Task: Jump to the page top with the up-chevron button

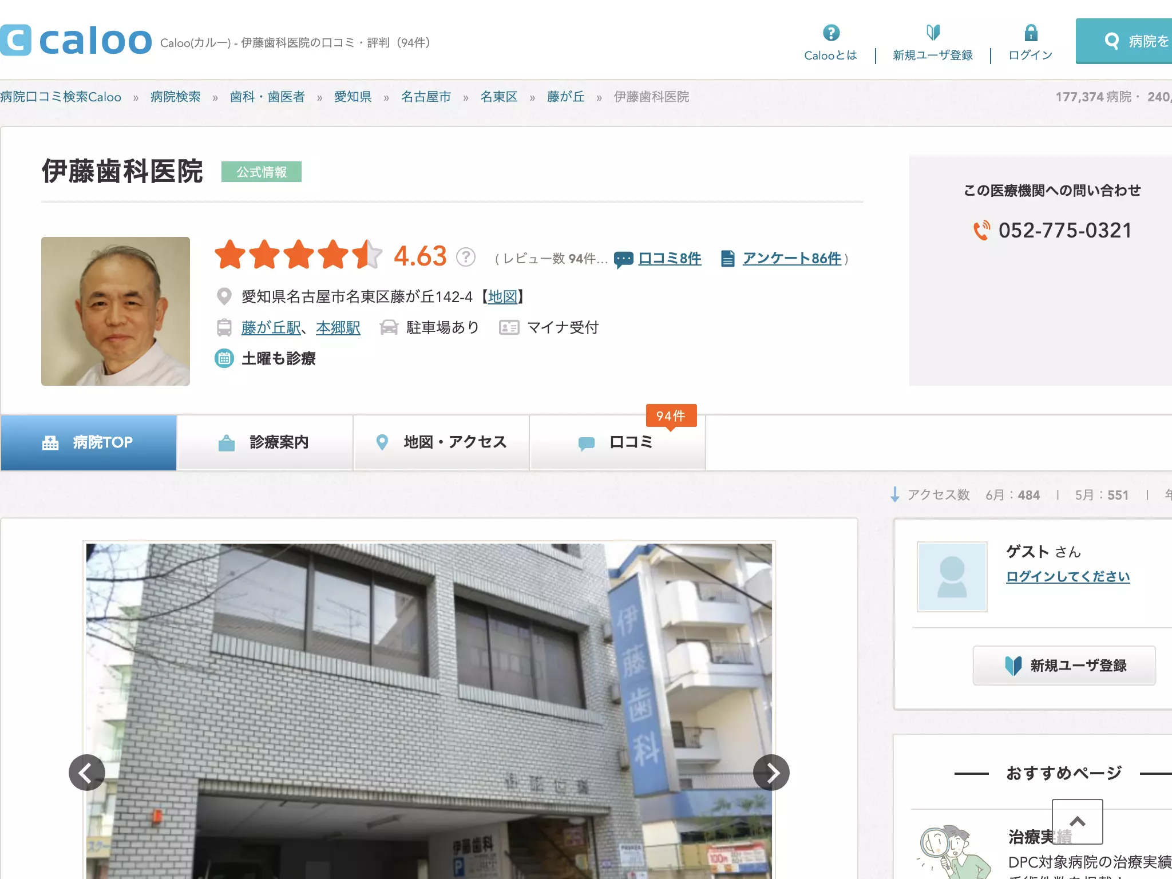Action: pos(1078,822)
